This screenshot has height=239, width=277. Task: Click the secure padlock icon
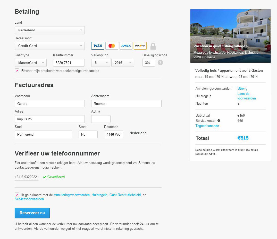coord(153,46)
